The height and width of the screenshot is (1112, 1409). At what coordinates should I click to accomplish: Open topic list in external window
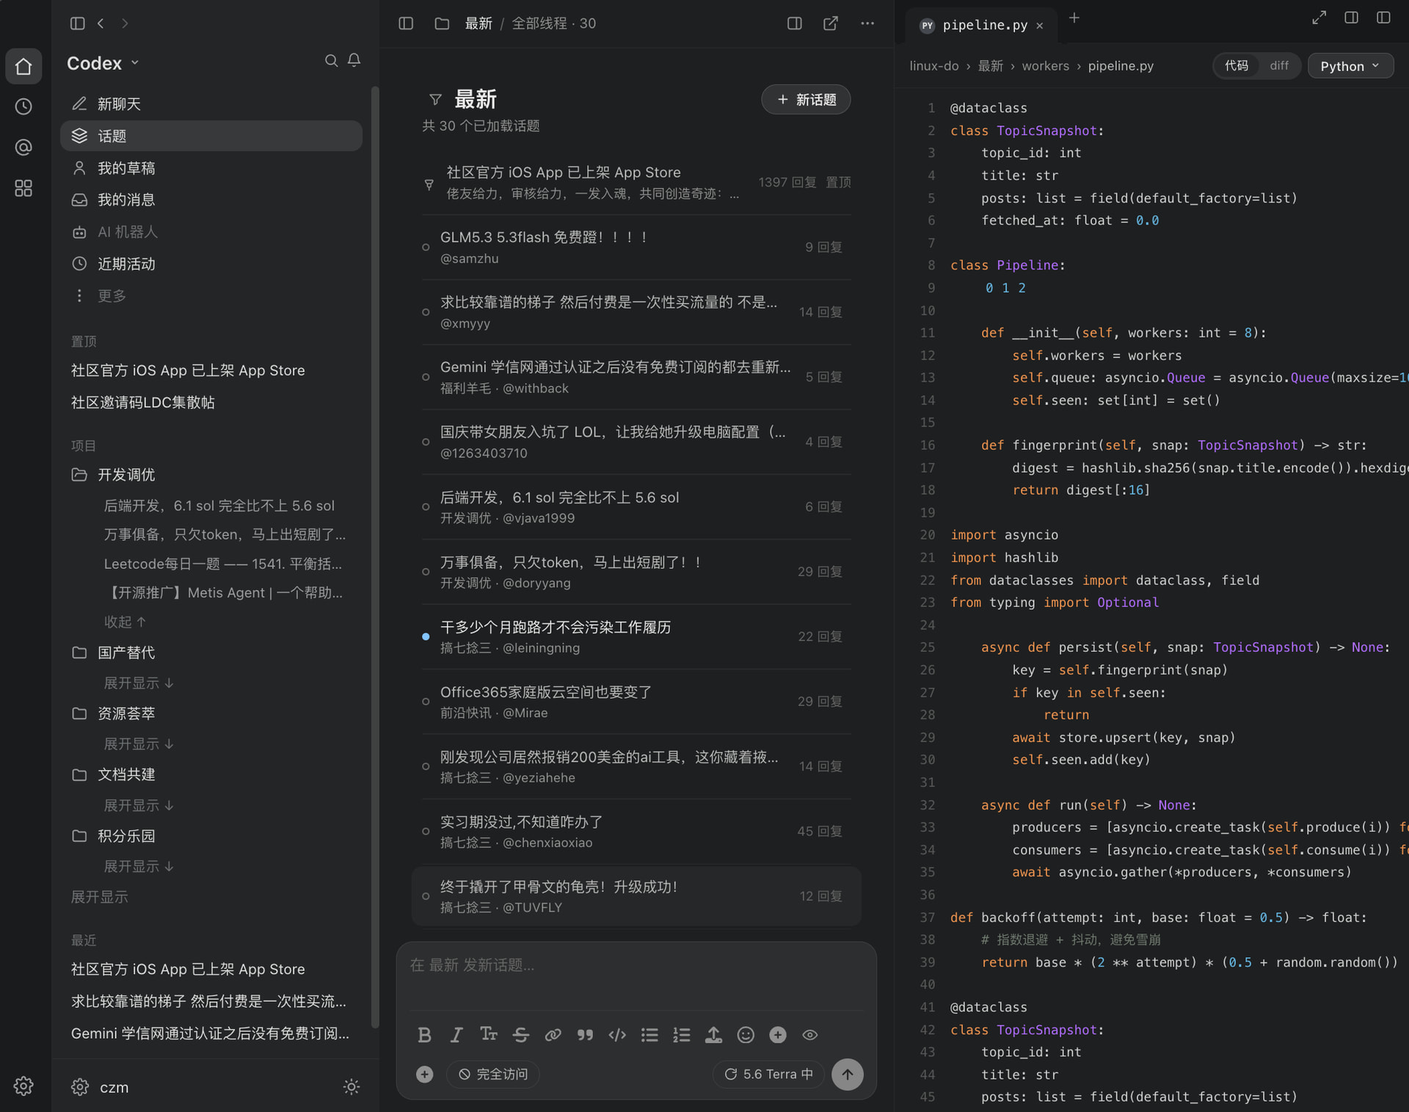tap(831, 23)
